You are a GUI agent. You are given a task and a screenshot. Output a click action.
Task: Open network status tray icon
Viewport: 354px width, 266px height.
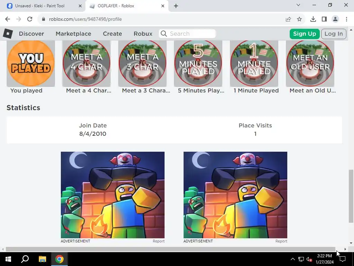[301, 259]
